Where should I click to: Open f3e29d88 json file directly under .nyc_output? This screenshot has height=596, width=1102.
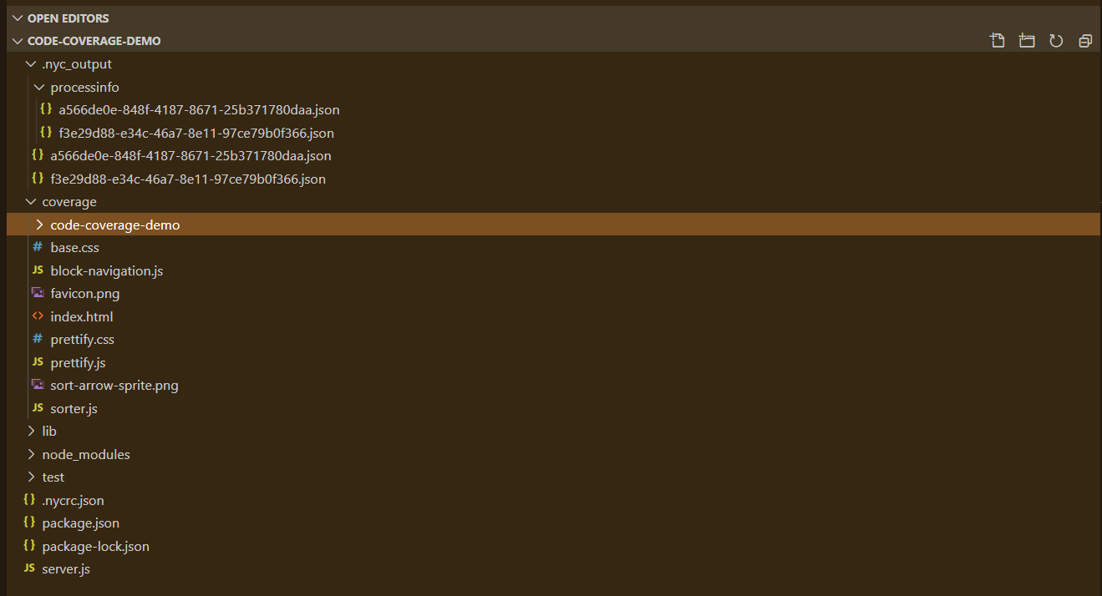(x=188, y=179)
